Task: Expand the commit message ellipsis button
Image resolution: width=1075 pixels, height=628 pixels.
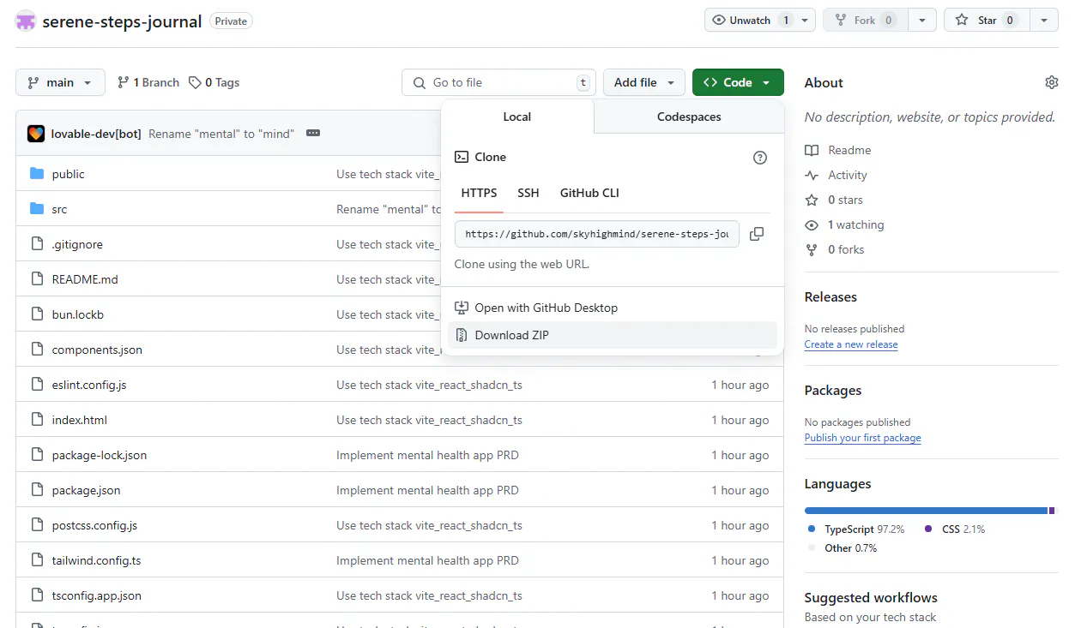Action: pyautogui.click(x=313, y=134)
